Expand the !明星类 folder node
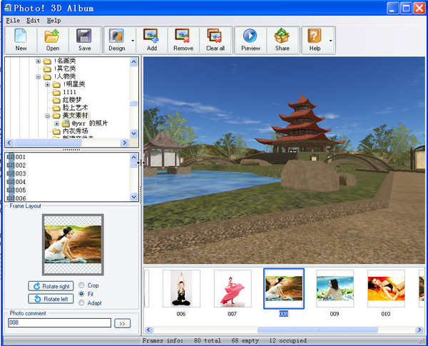This screenshot has width=428, height=346. coord(48,84)
